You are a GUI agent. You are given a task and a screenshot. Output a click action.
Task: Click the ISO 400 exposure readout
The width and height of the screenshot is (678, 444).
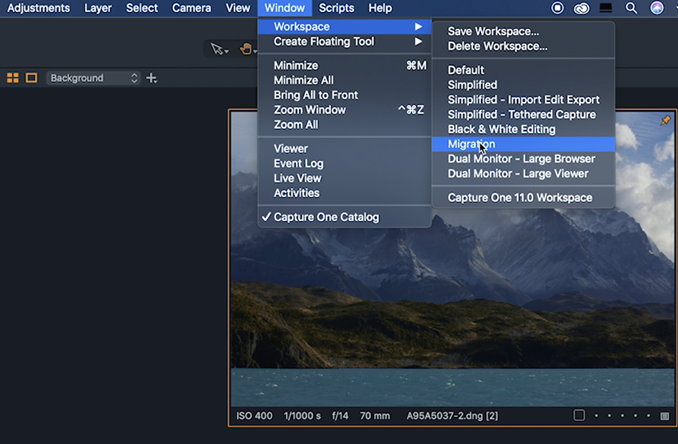click(x=254, y=416)
